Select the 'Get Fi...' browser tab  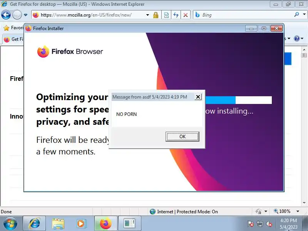coord(13,39)
